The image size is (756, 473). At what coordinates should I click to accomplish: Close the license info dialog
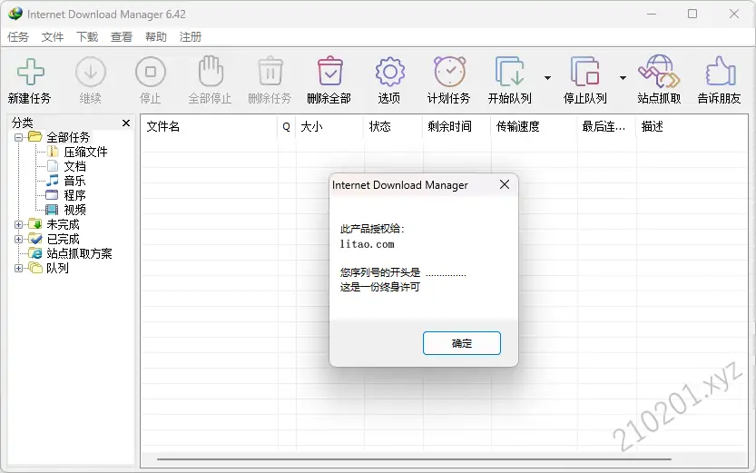505,184
